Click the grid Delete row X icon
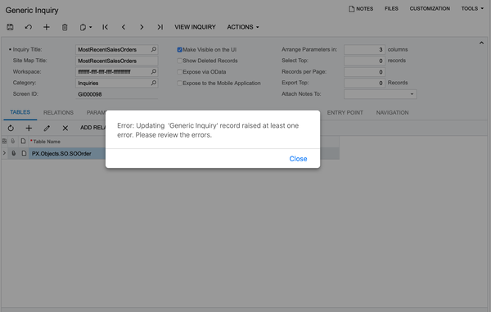491x312 pixels. click(65, 128)
